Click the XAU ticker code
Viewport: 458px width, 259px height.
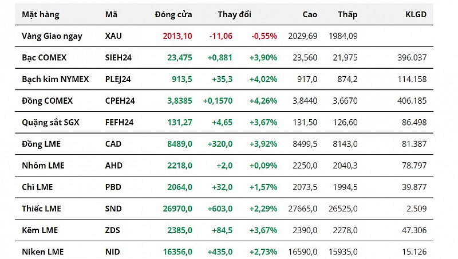click(x=114, y=36)
